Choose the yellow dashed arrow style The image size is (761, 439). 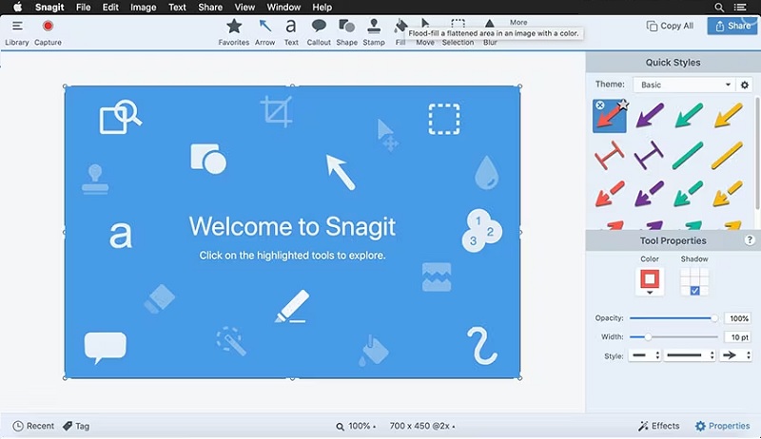point(728,194)
